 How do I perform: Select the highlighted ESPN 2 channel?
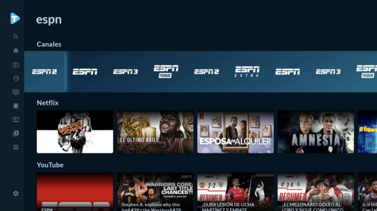[x=45, y=71]
